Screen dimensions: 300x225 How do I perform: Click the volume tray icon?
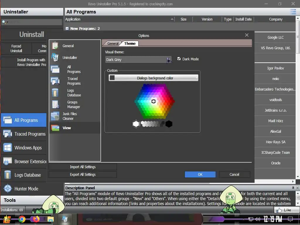[x=258, y=219]
